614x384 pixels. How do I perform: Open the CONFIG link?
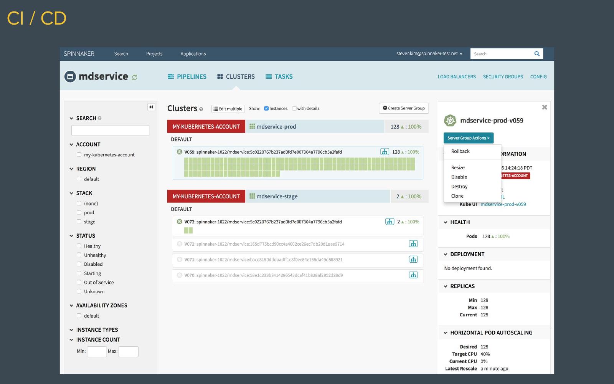click(538, 77)
